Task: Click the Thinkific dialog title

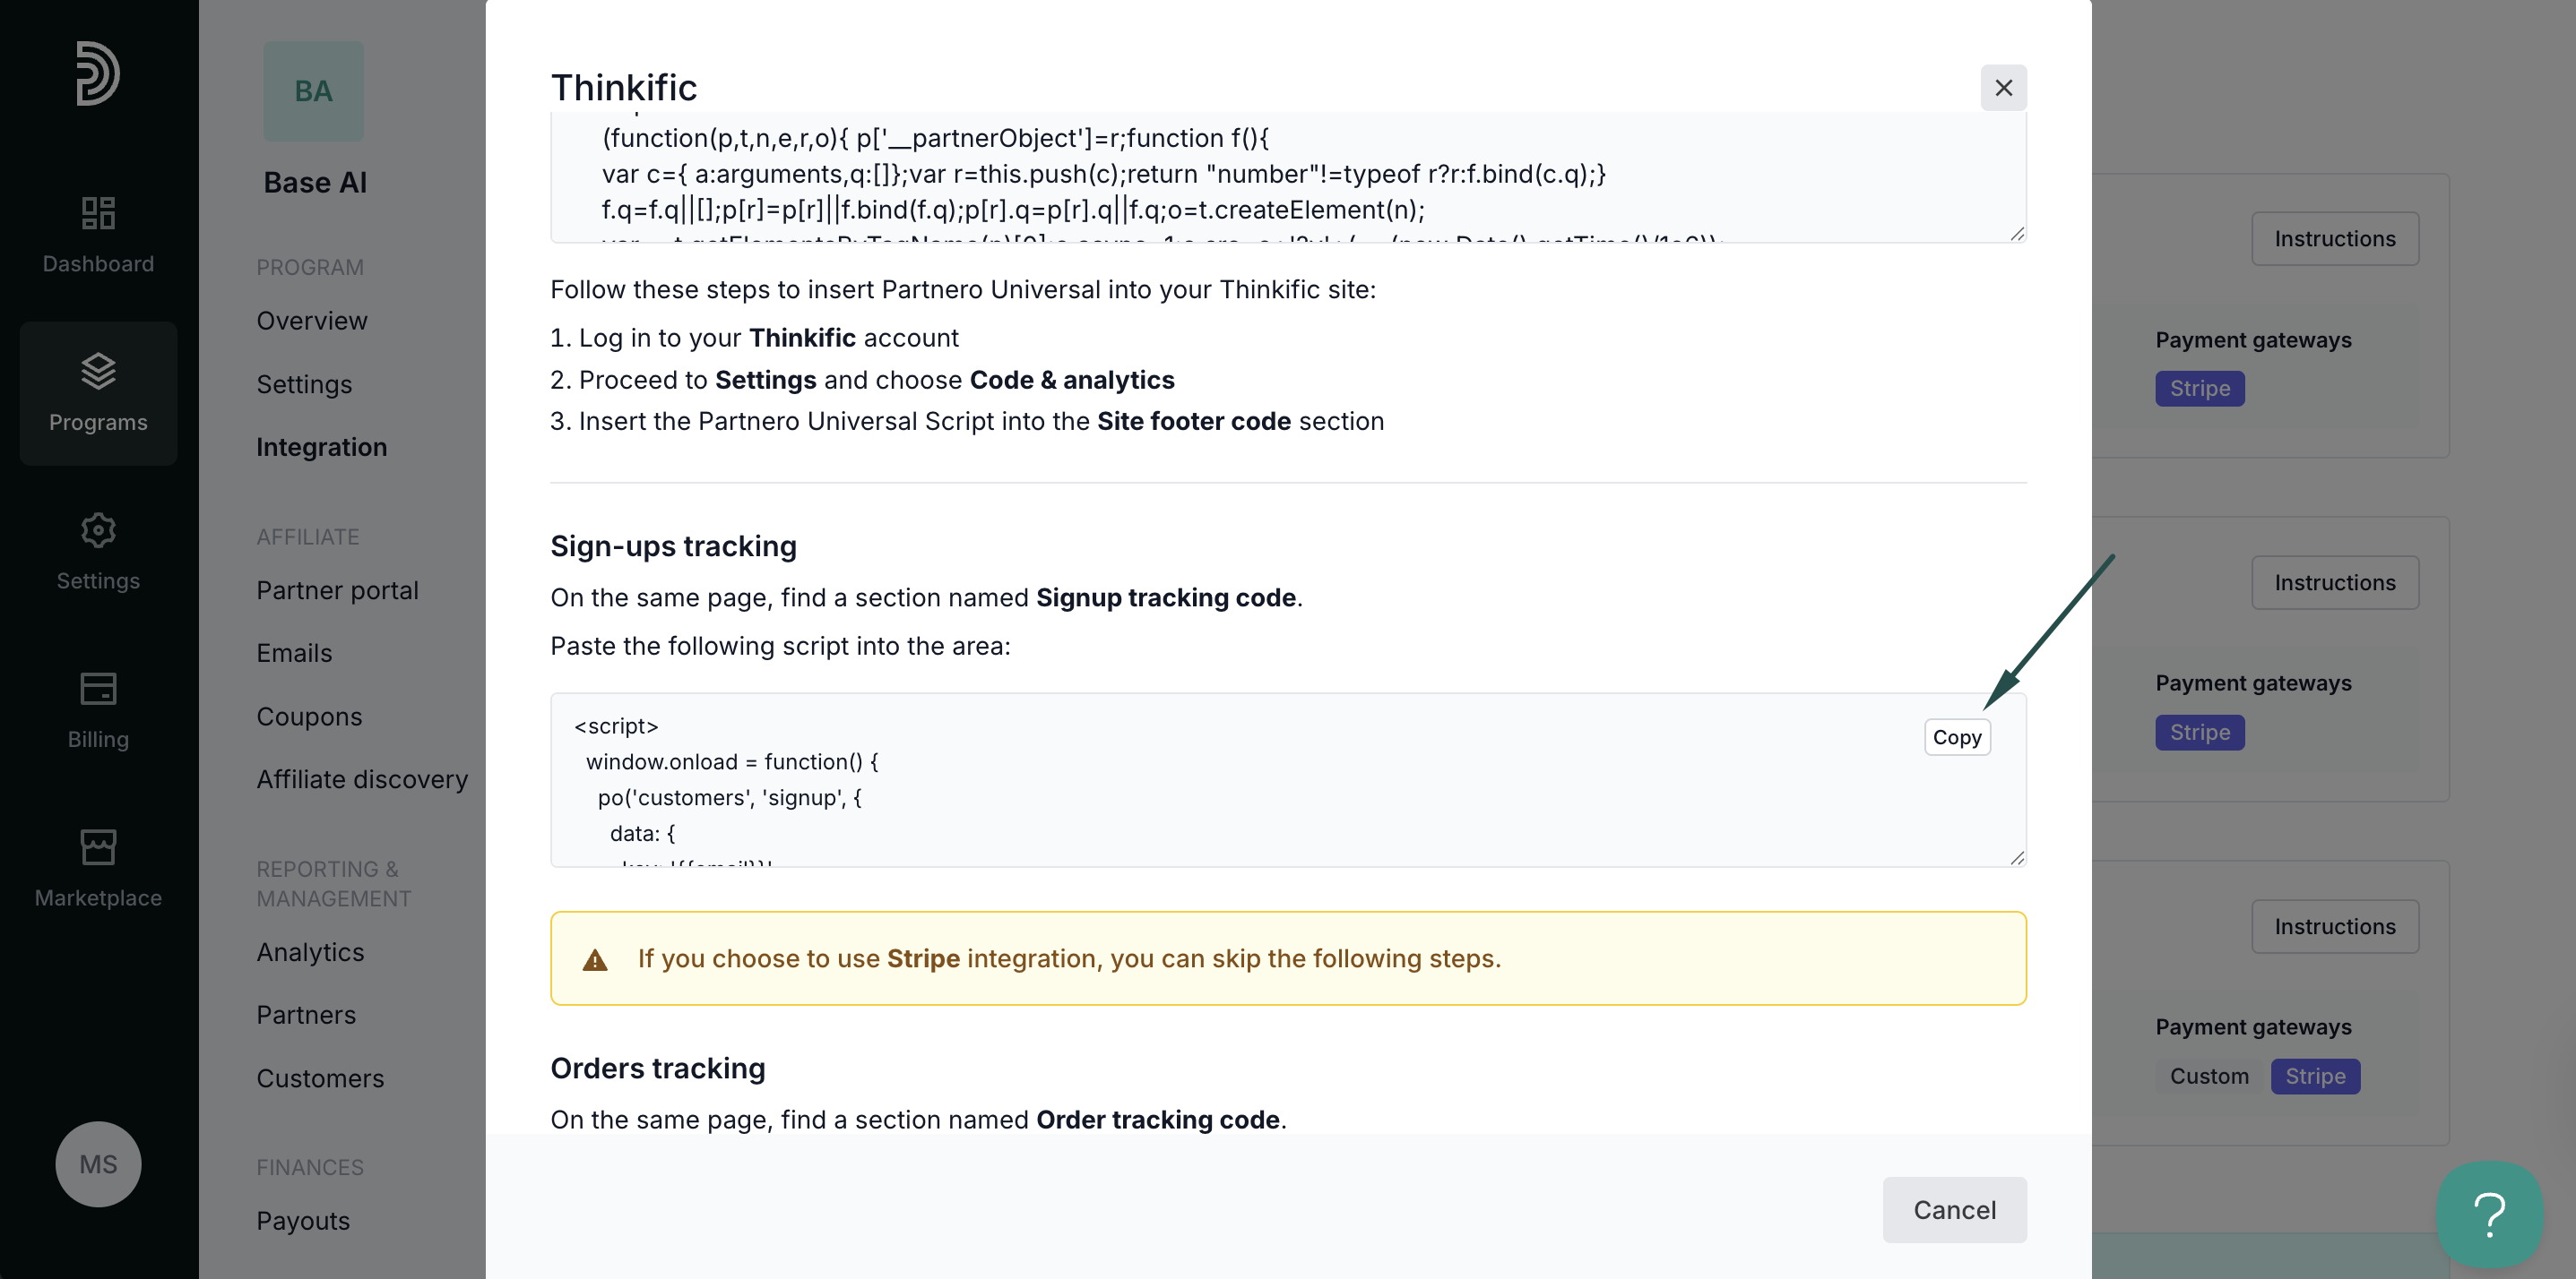Action: [624, 88]
